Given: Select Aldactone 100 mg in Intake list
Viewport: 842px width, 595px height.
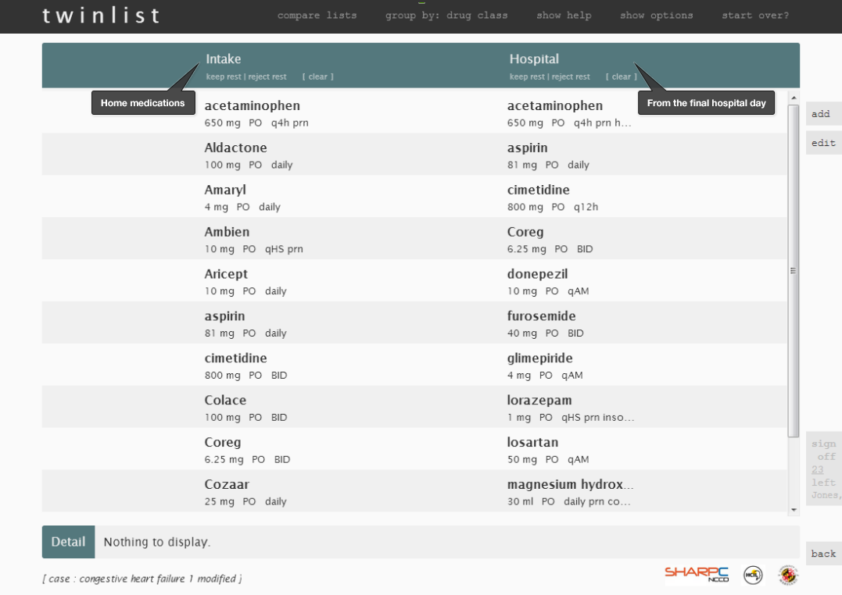Looking at the screenshot, I should coord(236,155).
